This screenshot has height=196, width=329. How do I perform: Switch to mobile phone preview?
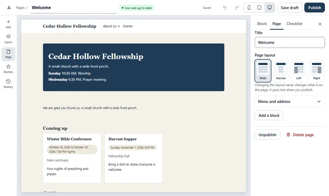click(249, 8)
